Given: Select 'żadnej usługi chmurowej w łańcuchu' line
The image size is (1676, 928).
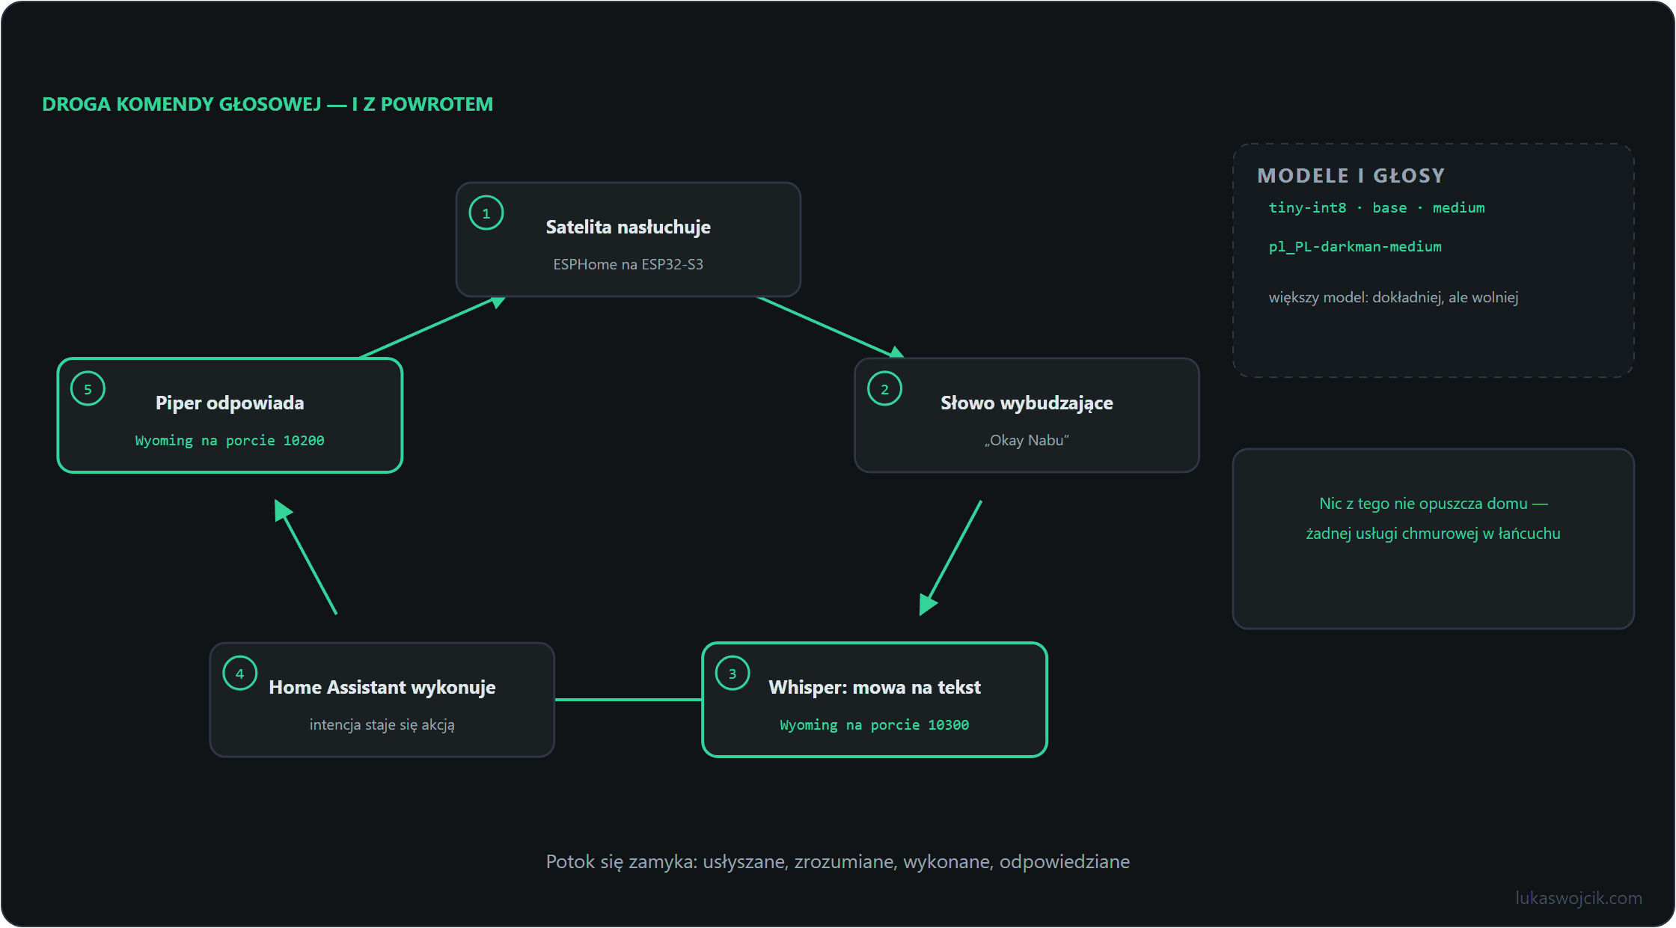Looking at the screenshot, I should point(1433,534).
